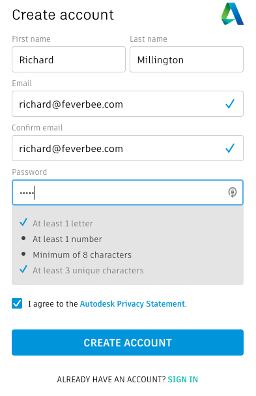This screenshot has width=256, height=396.
Task: Click the CREATE ACCOUNT button
Action: pyautogui.click(x=128, y=343)
